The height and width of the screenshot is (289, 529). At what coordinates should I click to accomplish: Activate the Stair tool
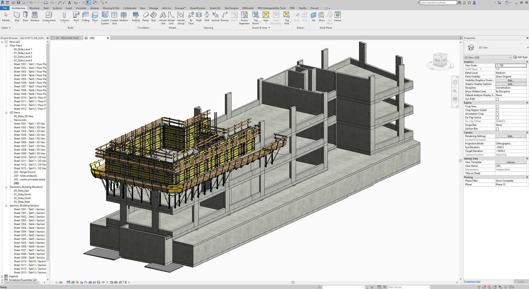(x=153, y=16)
